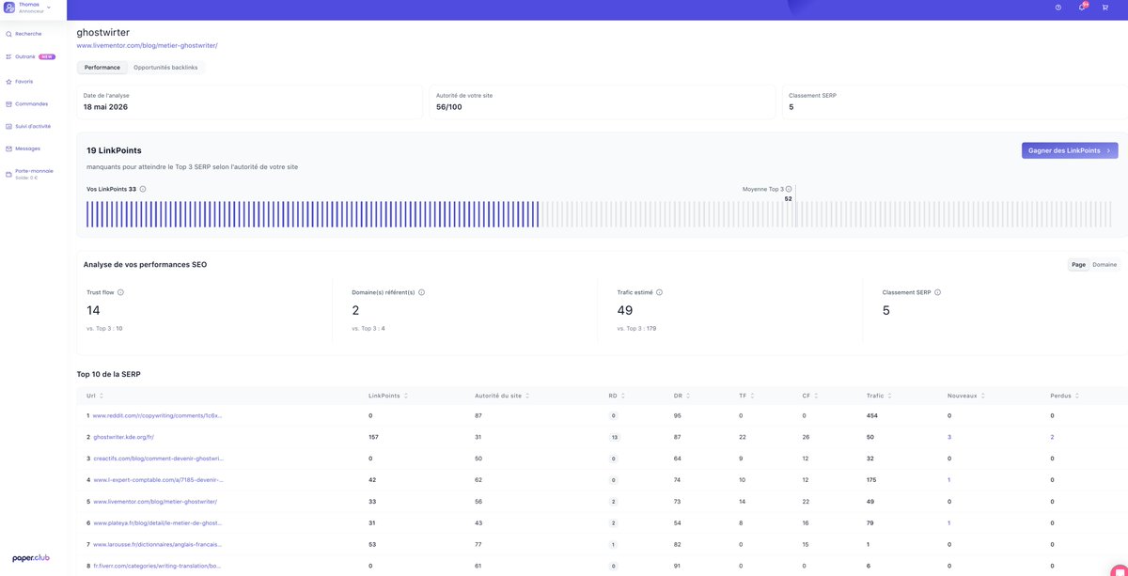Show info icon next to Classement SERP metric
Viewport: 1128px width, 576px height.
(937, 292)
